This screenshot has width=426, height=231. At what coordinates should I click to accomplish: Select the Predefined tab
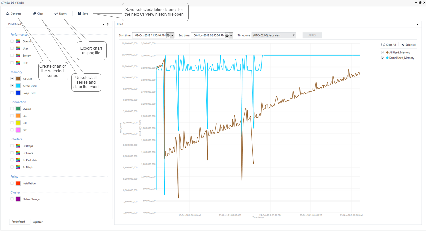click(18, 222)
